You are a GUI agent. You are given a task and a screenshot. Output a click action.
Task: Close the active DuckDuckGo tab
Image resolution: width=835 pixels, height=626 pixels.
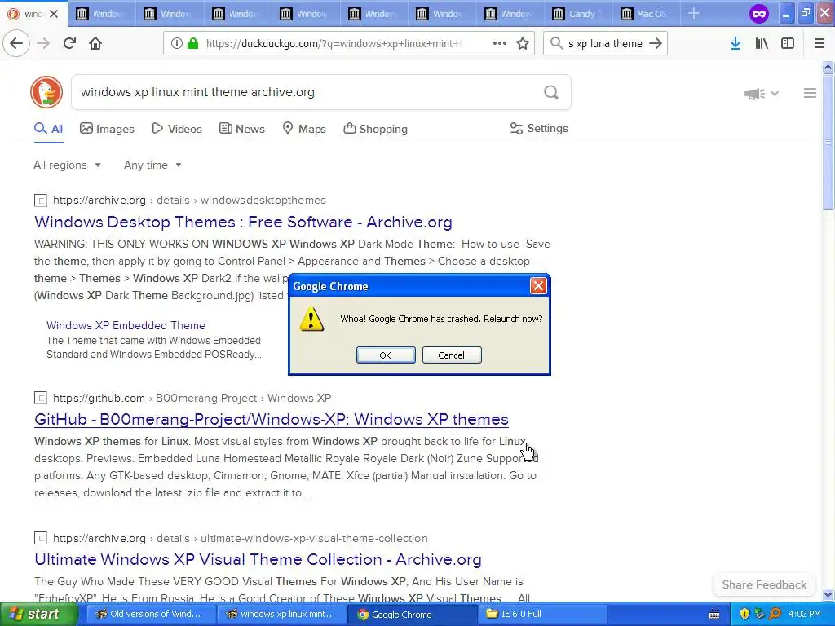pos(54,14)
